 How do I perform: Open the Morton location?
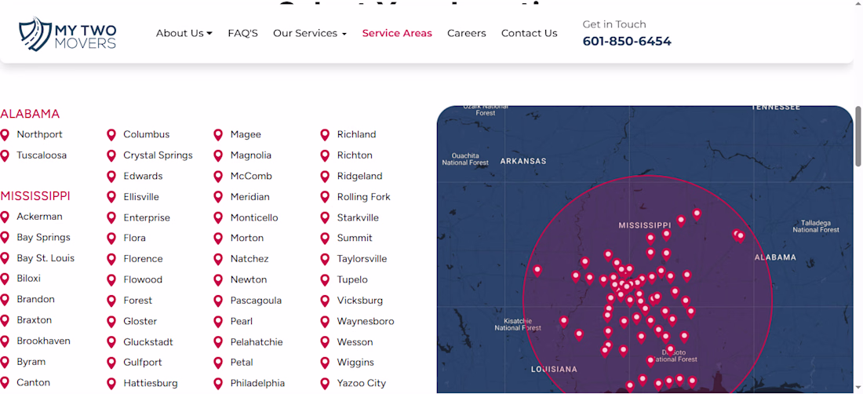click(x=247, y=238)
